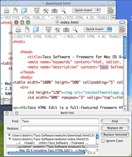Click the Open folder icon in index.html toolbar
Image resolution: width=132 pixels, height=157 pixels.
click(x=36, y=30)
